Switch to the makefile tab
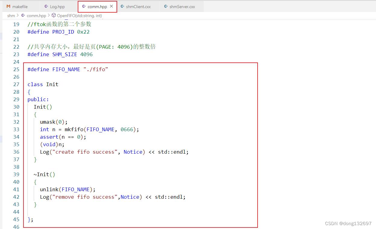This screenshot has width=376, height=229. coord(20,7)
